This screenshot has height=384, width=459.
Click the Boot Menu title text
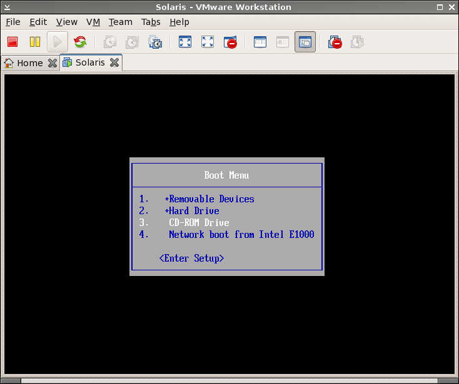click(226, 175)
